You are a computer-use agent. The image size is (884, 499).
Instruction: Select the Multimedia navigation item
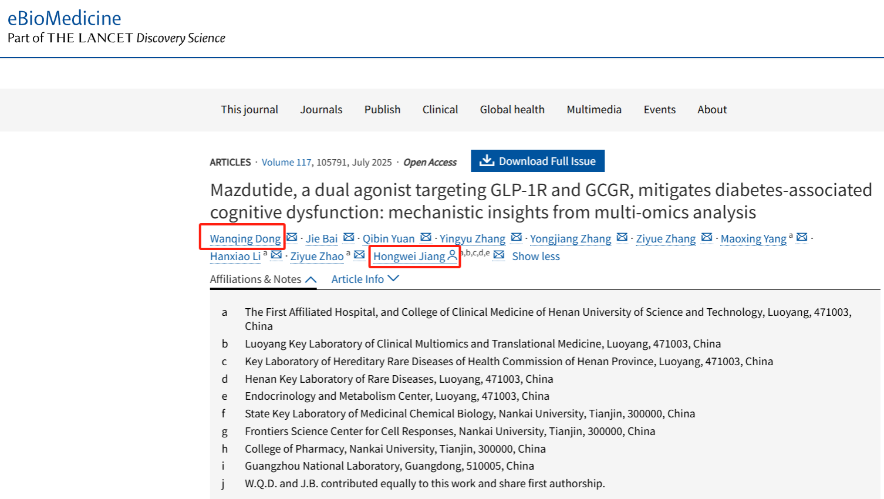[594, 110]
